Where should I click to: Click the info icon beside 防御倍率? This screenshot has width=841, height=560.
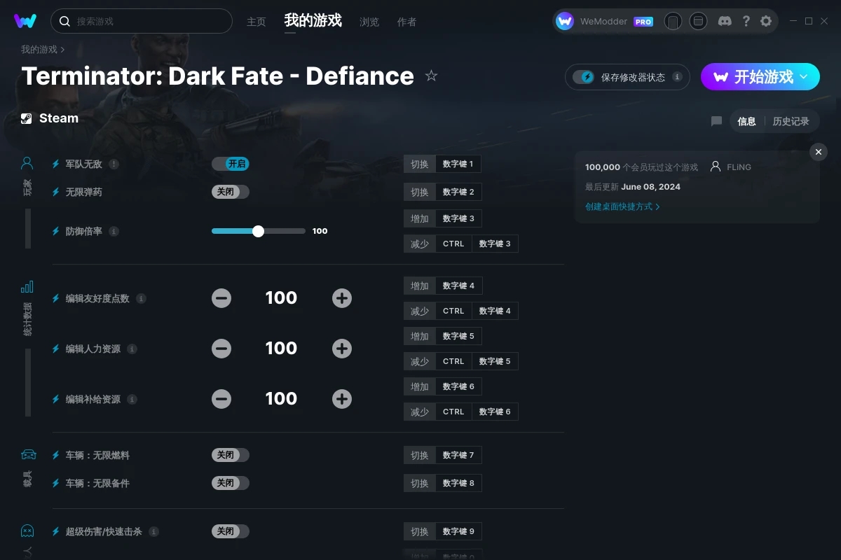pos(114,231)
